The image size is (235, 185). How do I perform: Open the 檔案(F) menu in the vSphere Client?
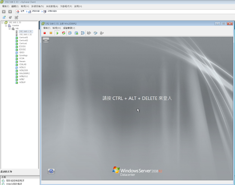[x=6, y=6]
